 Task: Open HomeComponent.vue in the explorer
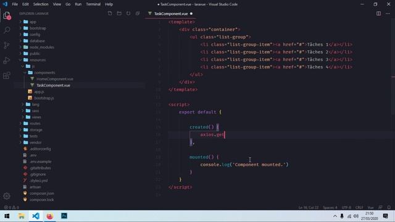pos(55,79)
